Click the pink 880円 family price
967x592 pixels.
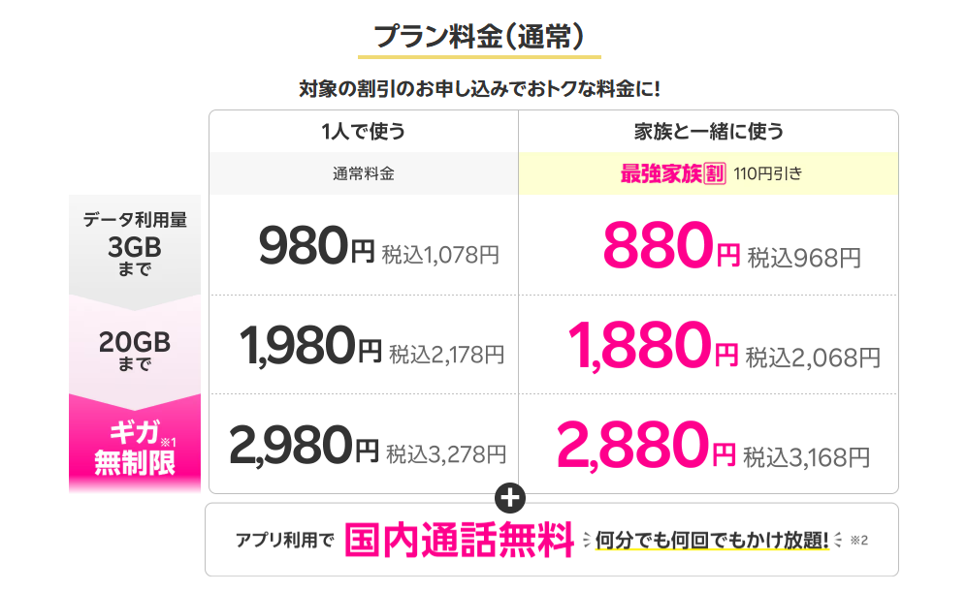[671, 249]
